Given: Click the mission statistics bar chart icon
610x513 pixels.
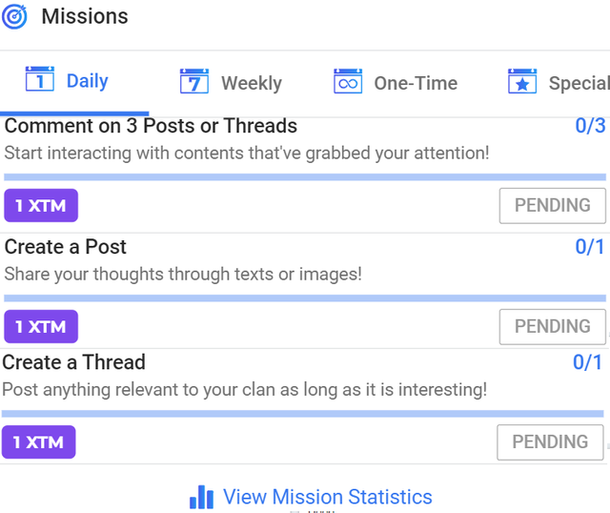Looking at the screenshot, I should 201,497.
